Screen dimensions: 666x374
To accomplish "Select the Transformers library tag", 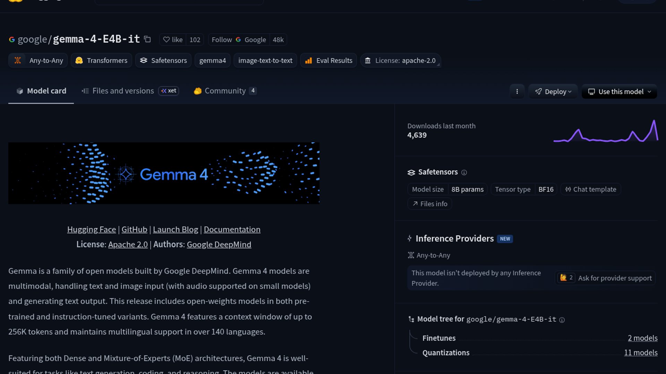I will coord(101,60).
